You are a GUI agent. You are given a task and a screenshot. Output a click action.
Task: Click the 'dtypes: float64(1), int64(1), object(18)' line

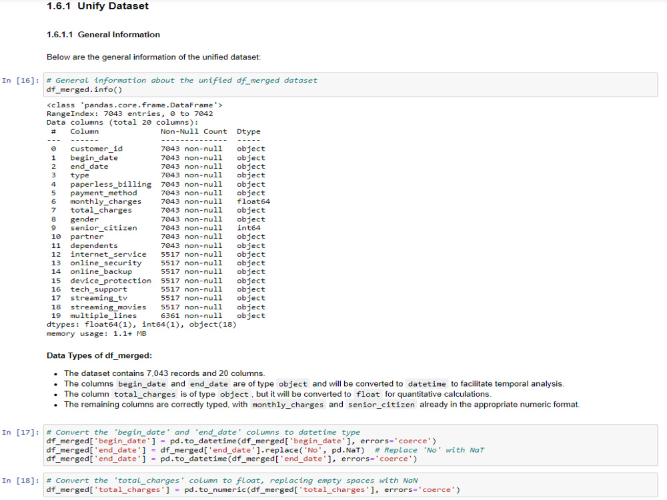tap(141, 325)
